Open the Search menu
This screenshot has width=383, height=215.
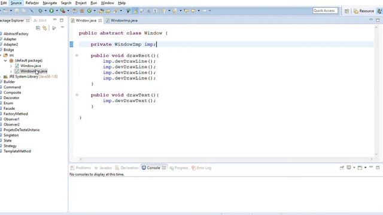point(66,3)
